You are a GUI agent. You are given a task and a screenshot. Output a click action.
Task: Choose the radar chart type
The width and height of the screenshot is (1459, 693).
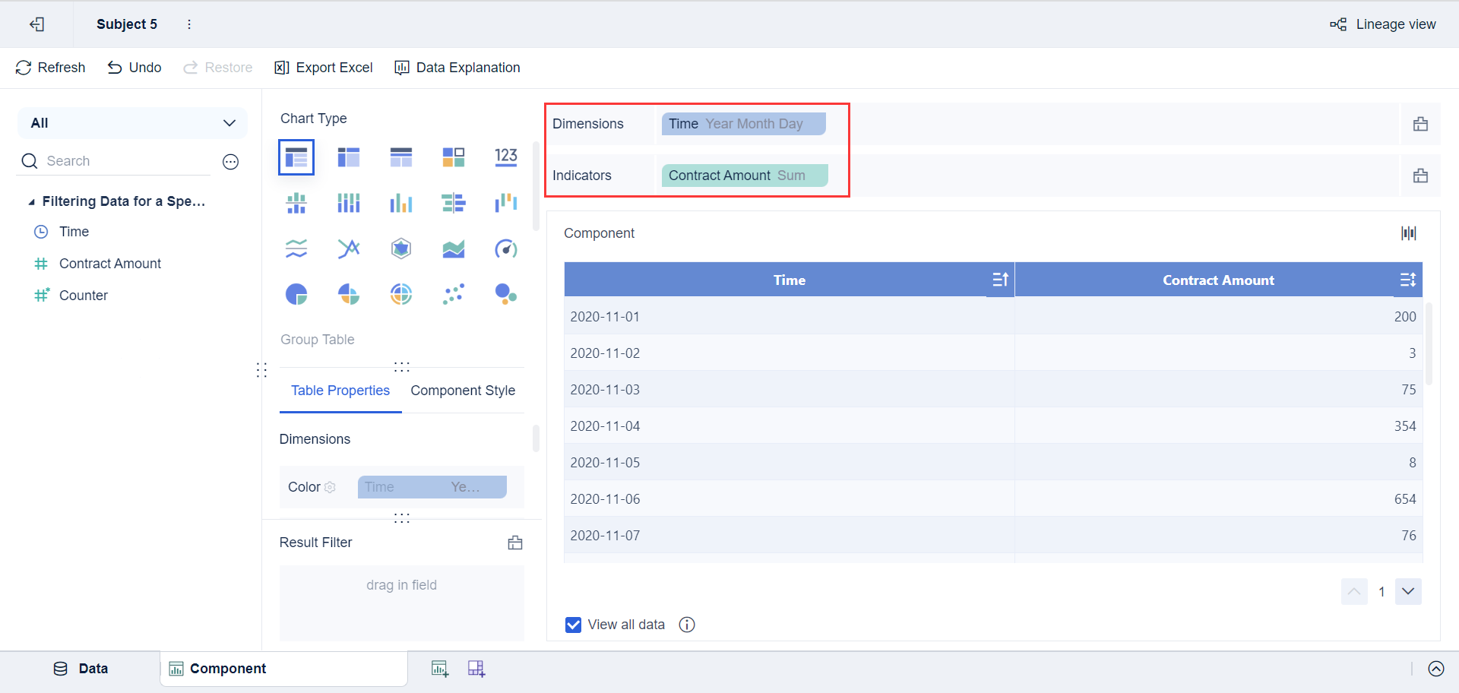pos(401,248)
